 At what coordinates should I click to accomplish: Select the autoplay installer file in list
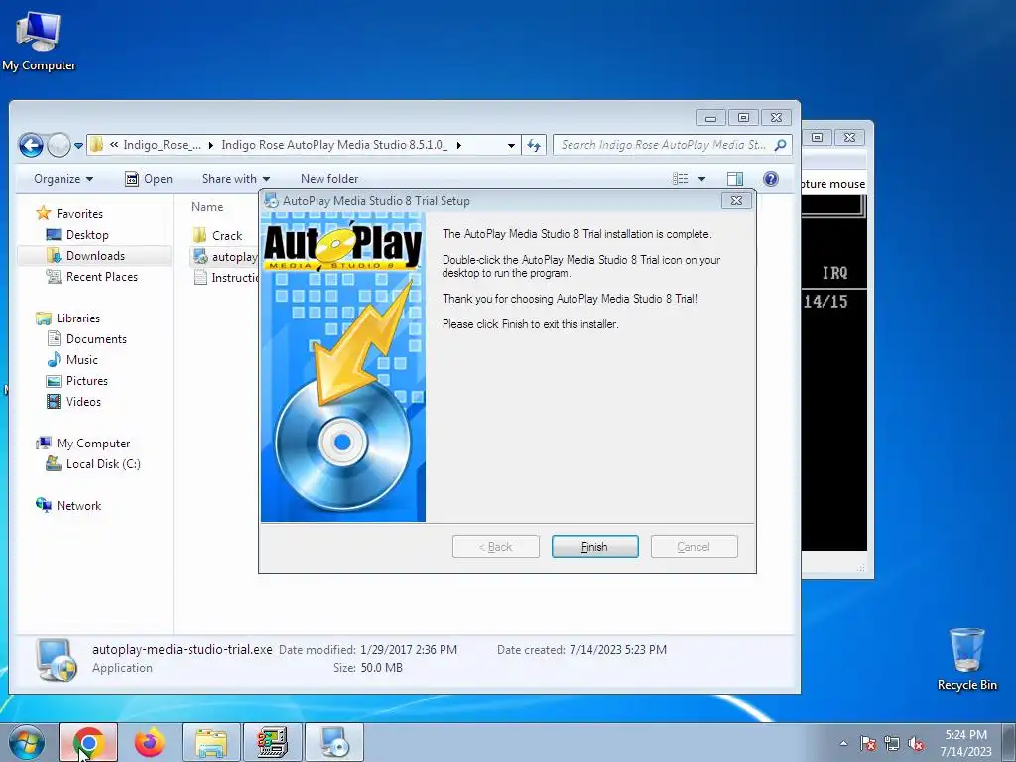click(x=225, y=257)
